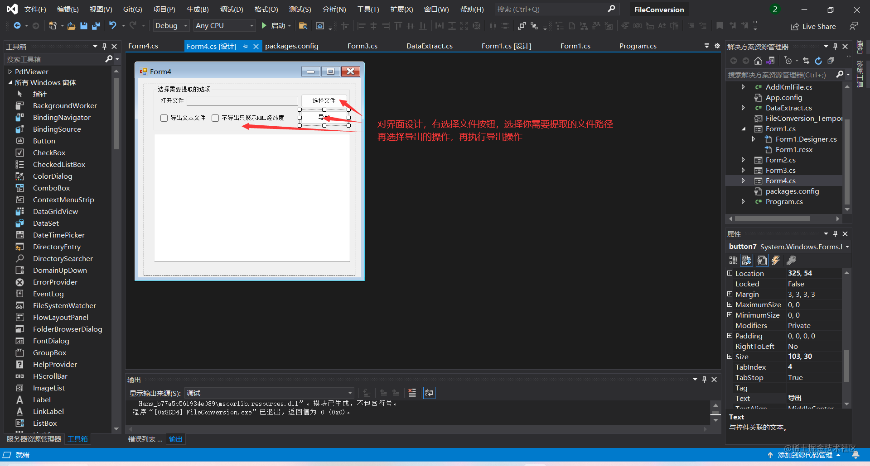Collapse the 所有 Windows 窗体 toolbox group
The image size is (870, 466).
(10, 82)
